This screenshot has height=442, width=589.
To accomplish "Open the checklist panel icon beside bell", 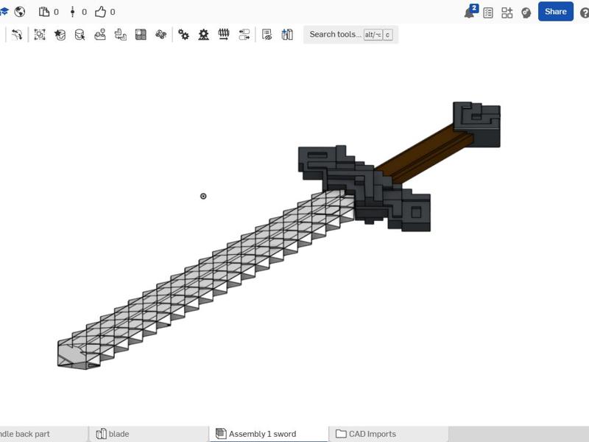I will pyautogui.click(x=488, y=13).
